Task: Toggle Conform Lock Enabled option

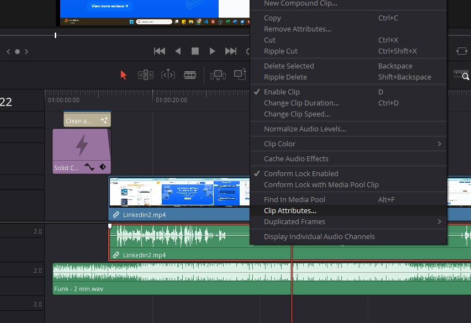Action: point(301,173)
